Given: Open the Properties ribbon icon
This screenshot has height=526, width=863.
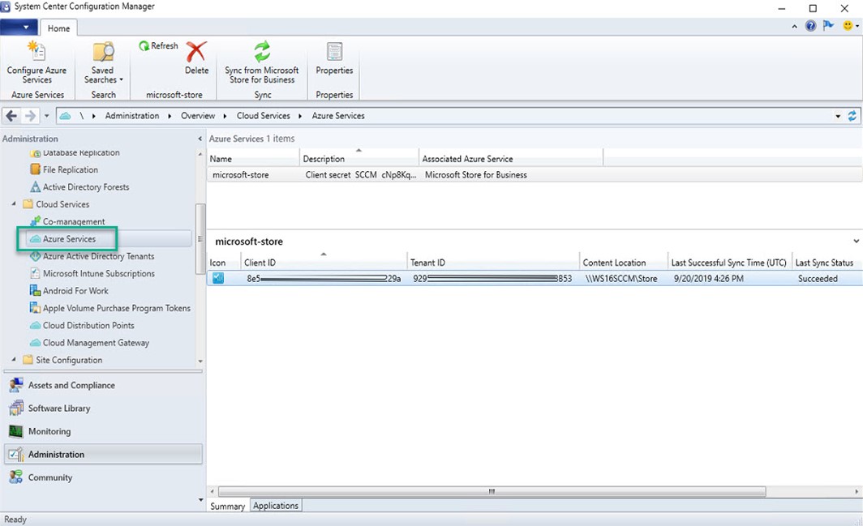Looking at the screenshot, I should [x=334, y=53].
